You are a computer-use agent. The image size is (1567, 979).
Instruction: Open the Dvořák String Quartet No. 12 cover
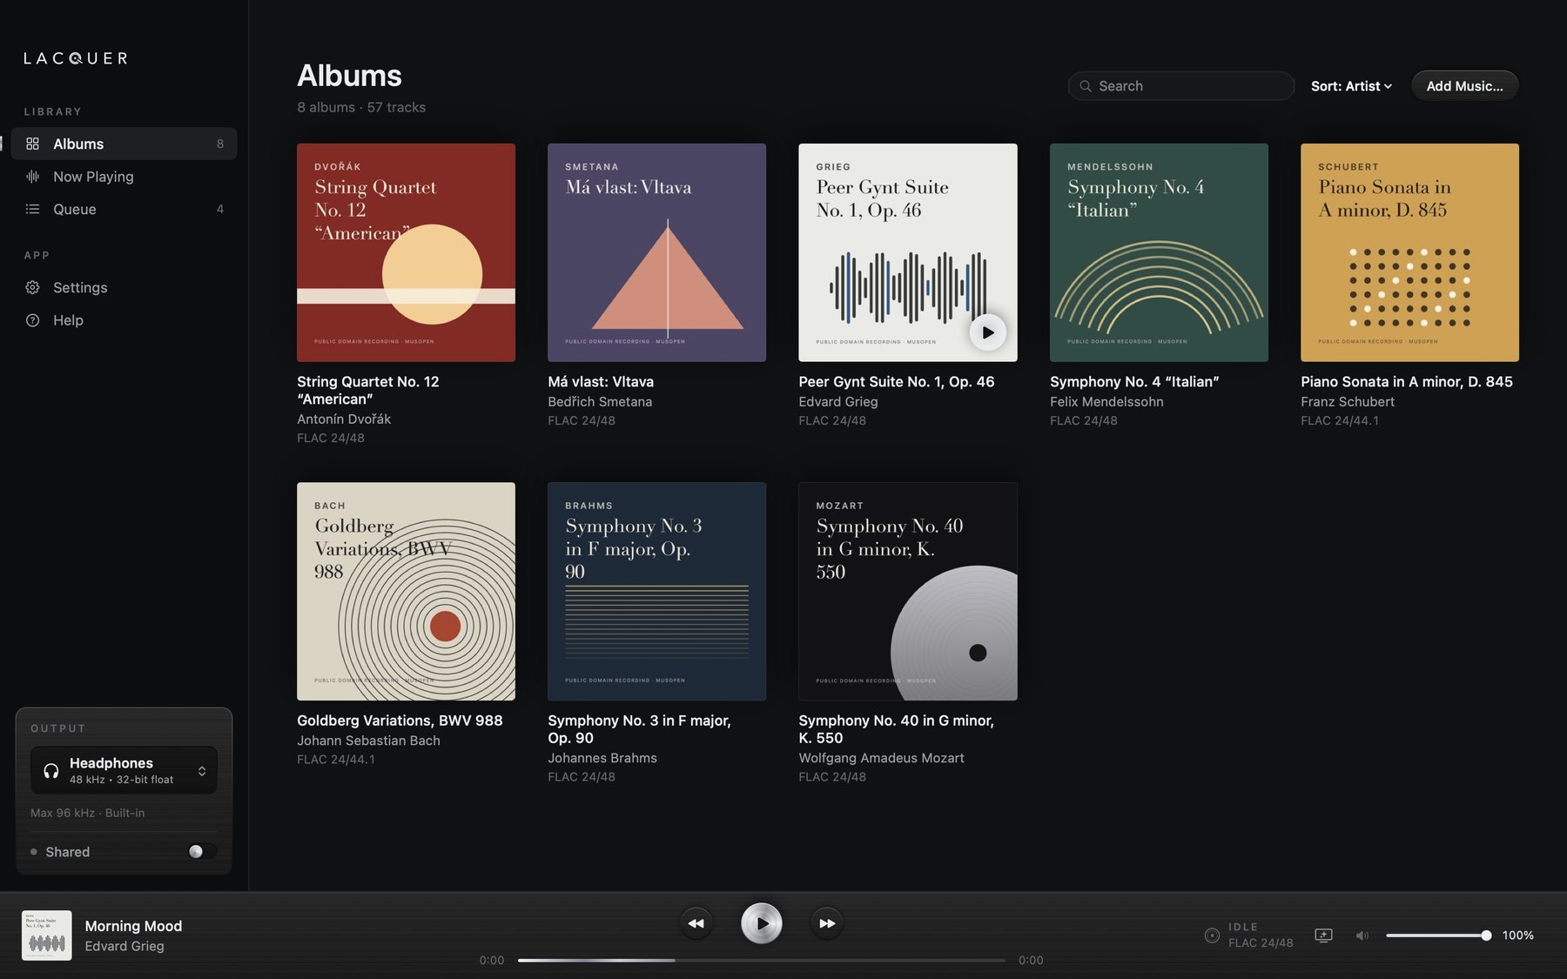click(406, 252)
